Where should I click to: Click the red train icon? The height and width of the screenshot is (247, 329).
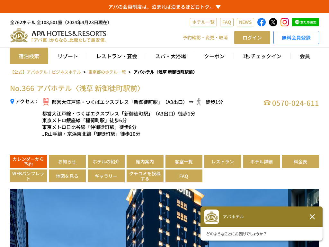pyautogui.click(x=46, y=102)
